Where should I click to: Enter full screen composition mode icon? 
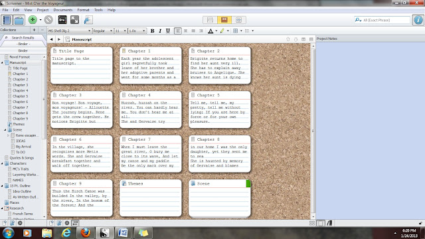(x=74, y=20)
